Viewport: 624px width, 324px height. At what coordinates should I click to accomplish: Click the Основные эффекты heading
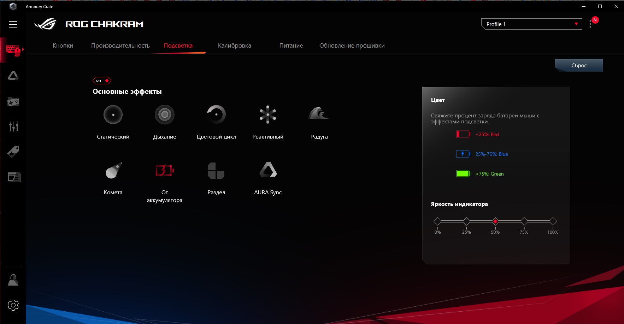pos(127,92)
